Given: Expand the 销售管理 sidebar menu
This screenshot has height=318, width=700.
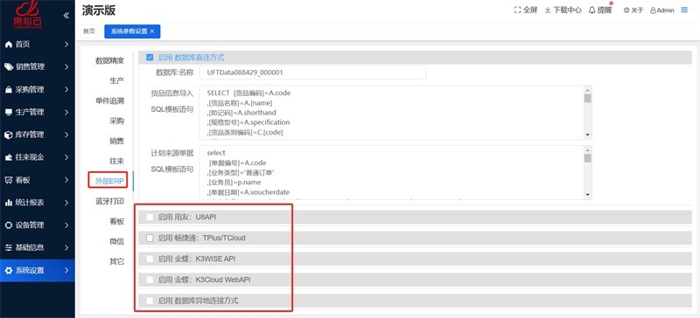Looking at the screenshot, I should [37, 67].
